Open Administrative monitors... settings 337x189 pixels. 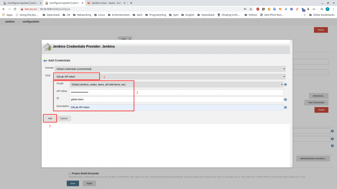pos(313,158)
